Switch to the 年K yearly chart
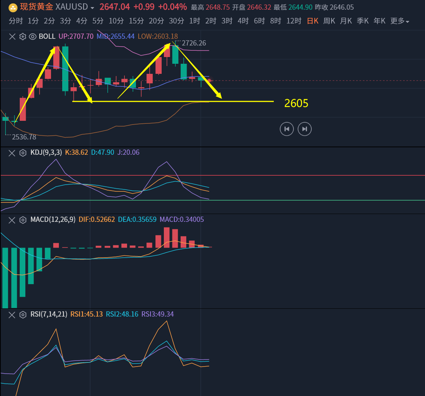 coord(380,21)
